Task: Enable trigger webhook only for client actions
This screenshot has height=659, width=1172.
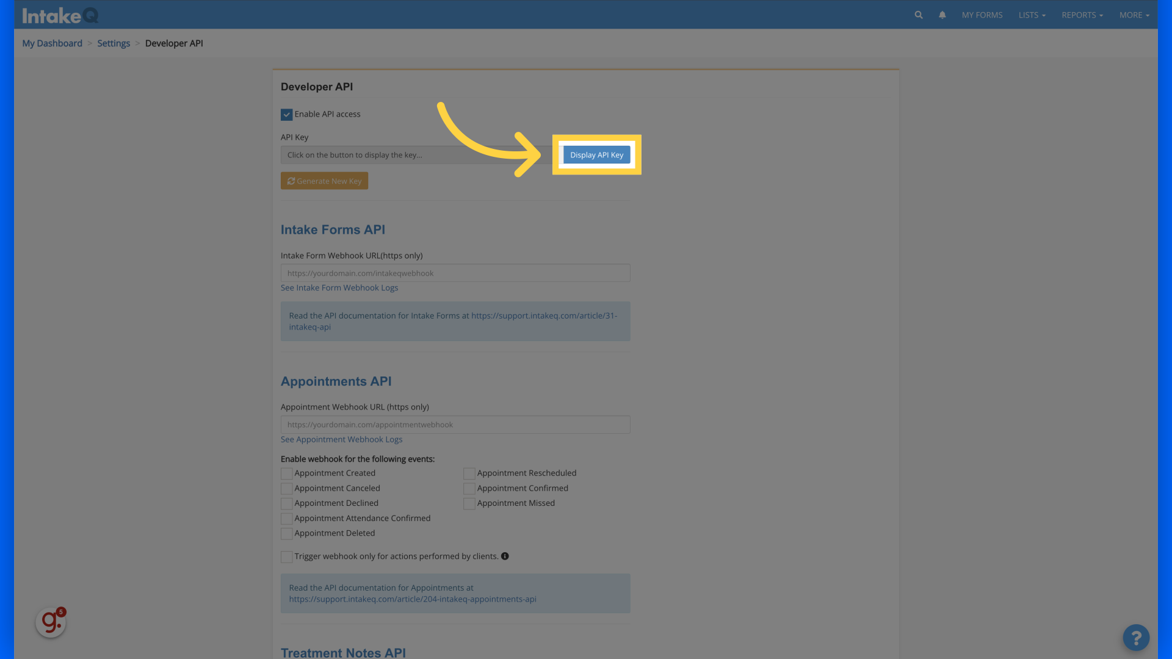Action: tap(286, 556)
